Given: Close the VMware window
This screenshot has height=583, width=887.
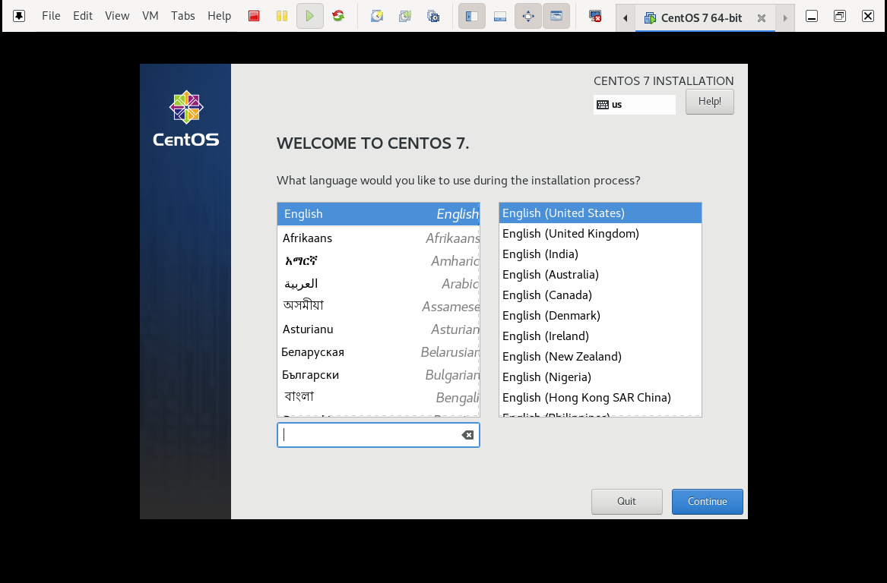Looking at the screenshot, I should click(868, 16).
